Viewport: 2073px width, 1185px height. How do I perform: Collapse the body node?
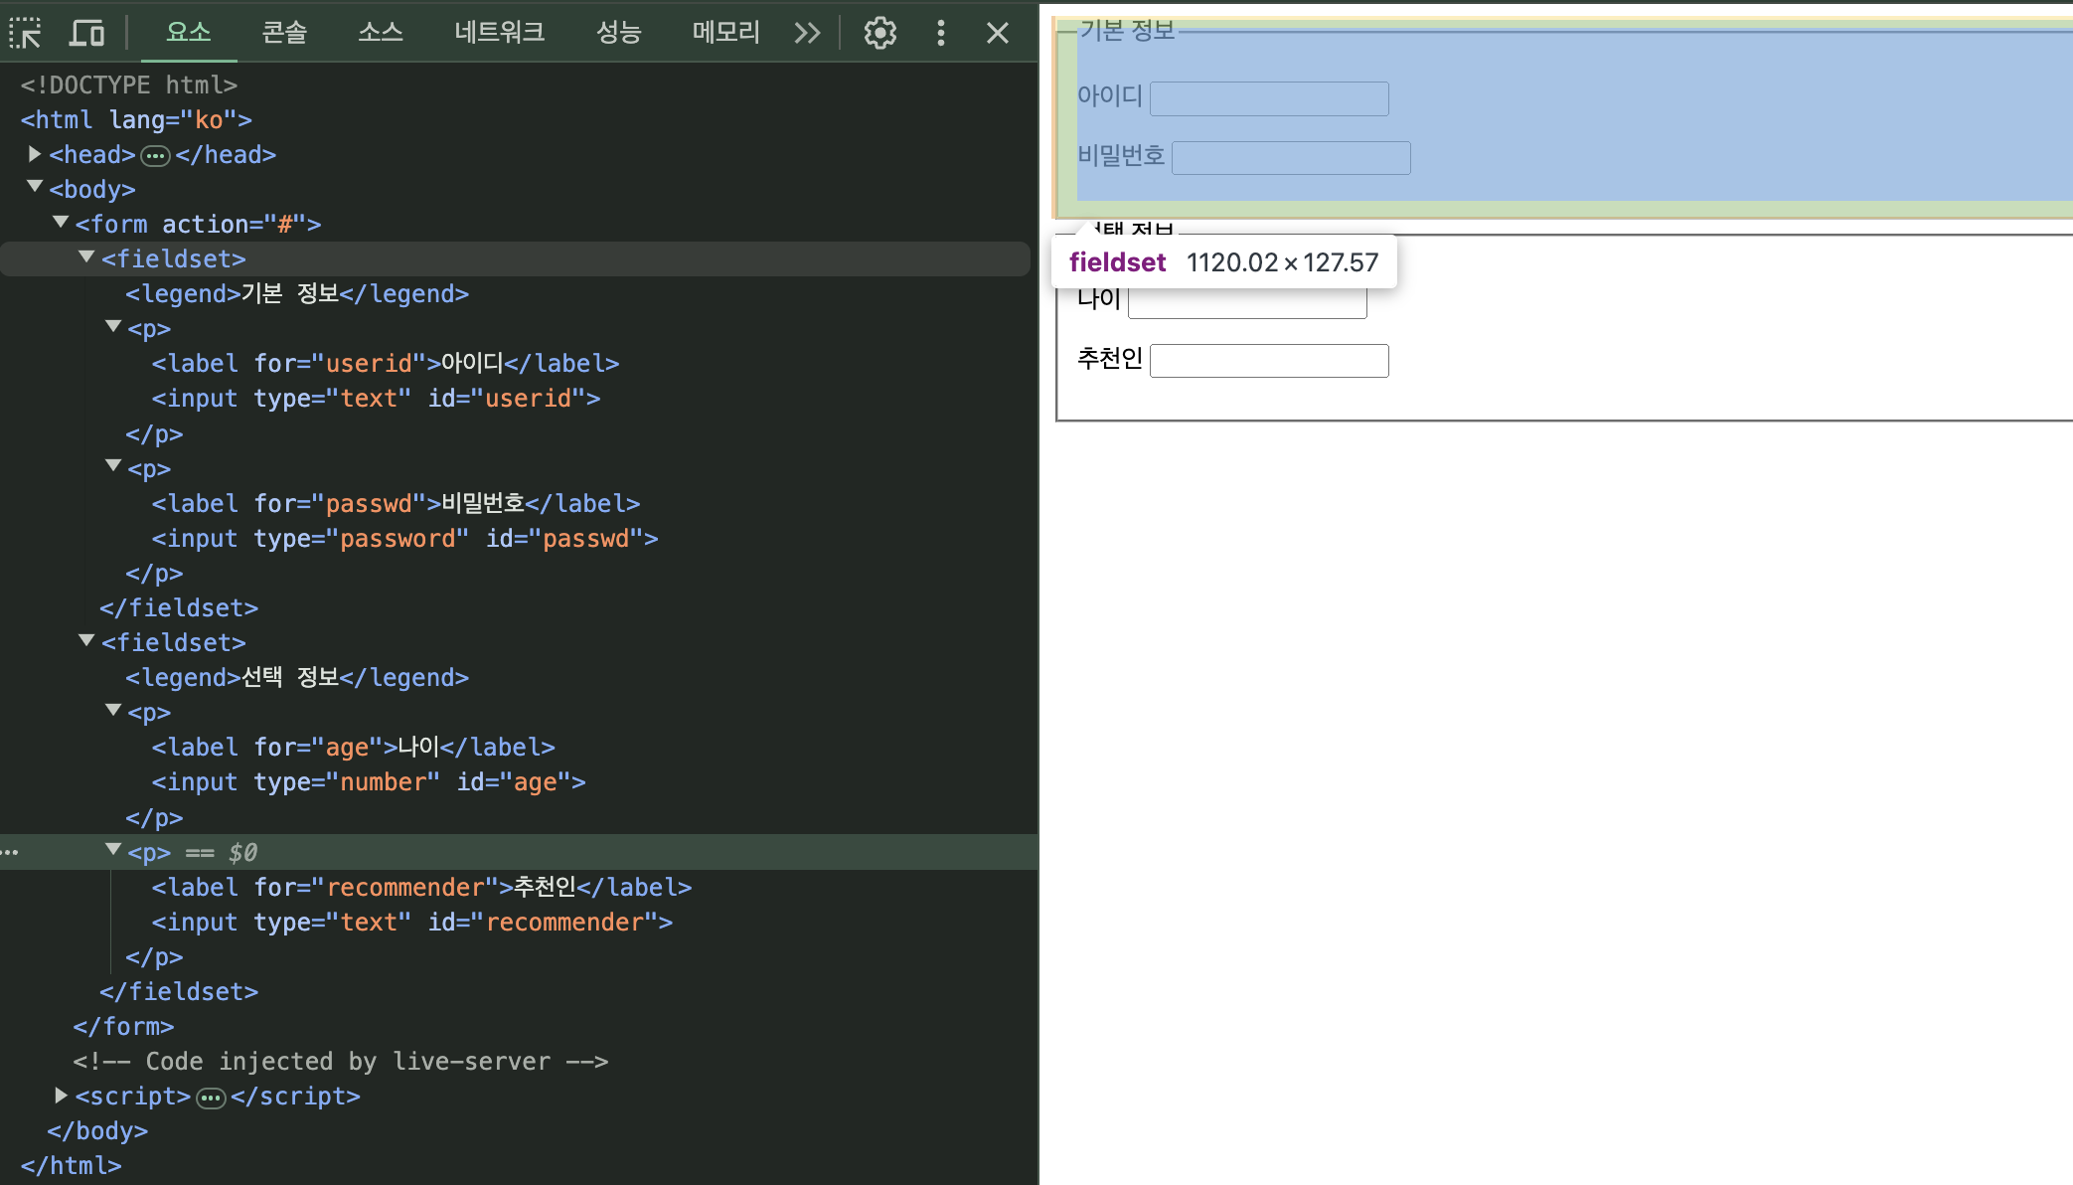(x=35, y=187)
